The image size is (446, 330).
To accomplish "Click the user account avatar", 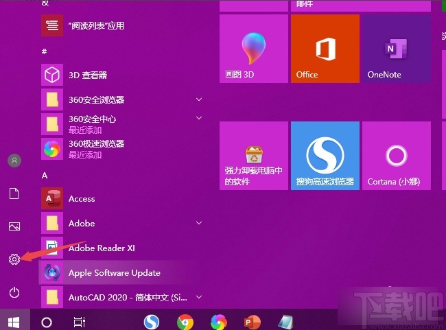I will 14,161.
